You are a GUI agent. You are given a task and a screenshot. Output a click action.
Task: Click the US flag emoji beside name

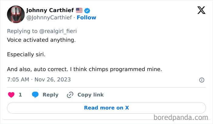point(79,11)
